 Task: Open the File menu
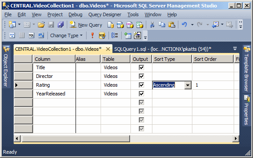coord(8,14)
